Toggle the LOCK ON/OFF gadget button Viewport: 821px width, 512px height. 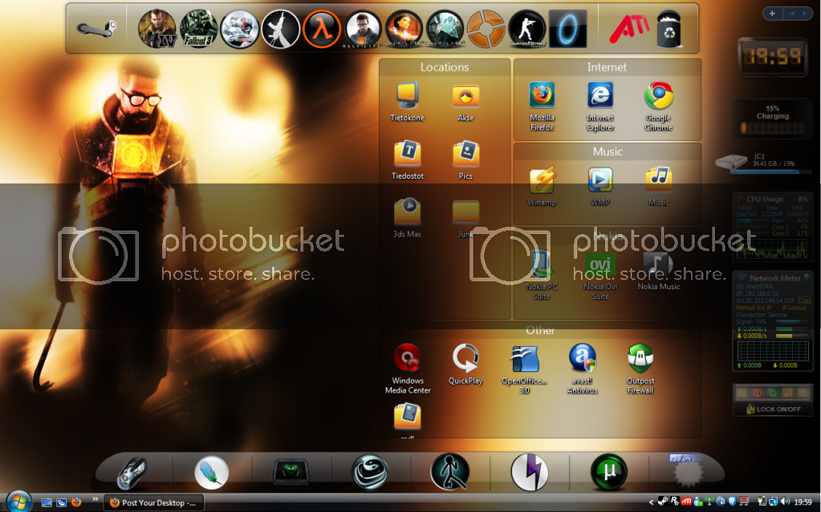coord(774,409)
